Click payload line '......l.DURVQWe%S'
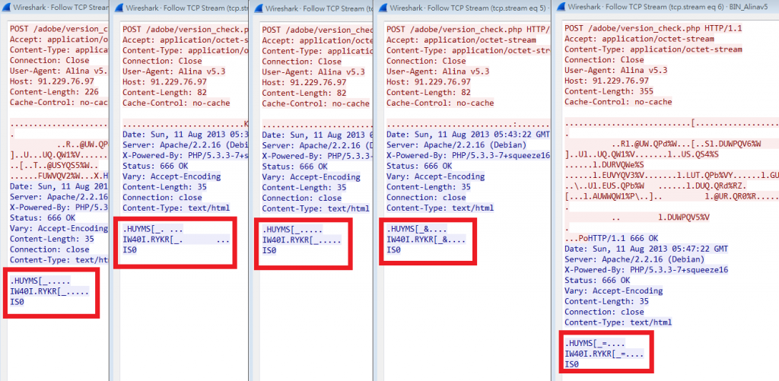The image size is (779, 381). [604, 164]
